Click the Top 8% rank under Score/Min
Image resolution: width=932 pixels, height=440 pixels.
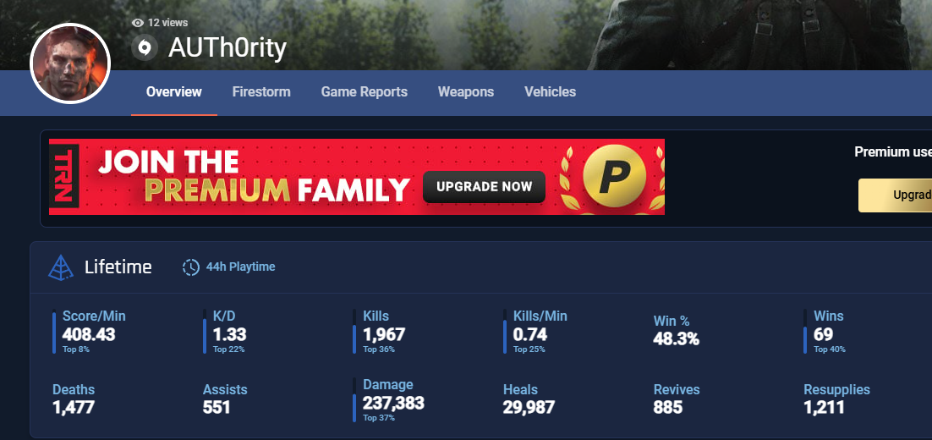(x=76, y=349)
